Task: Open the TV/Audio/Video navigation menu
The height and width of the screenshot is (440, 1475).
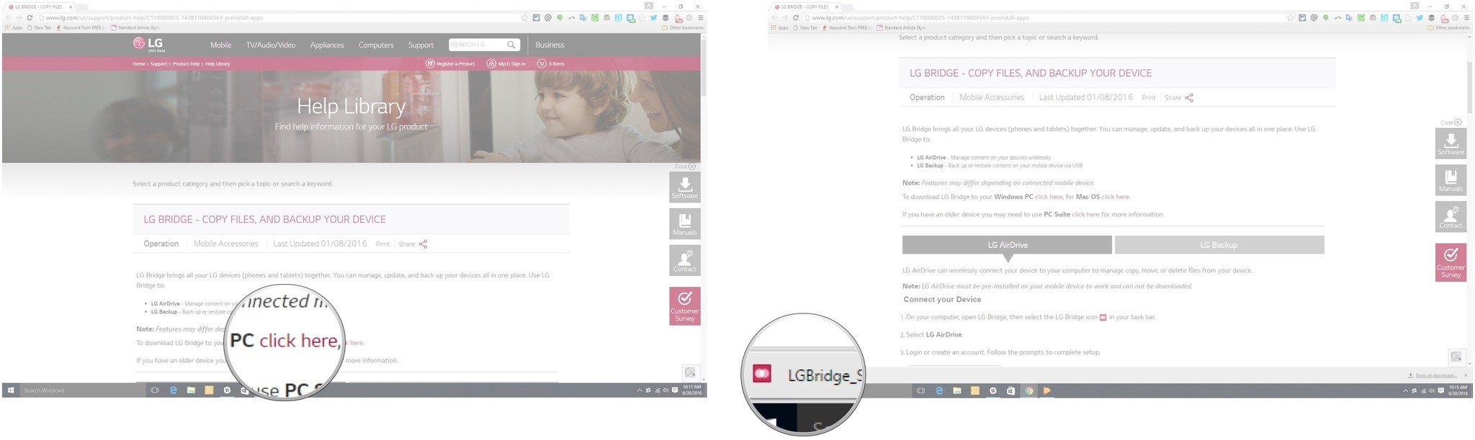Action: tap(271, 45)
